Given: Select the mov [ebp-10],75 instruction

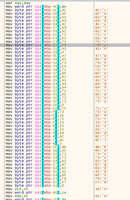Looking at the screenshot, I should (x=36, y=108).
